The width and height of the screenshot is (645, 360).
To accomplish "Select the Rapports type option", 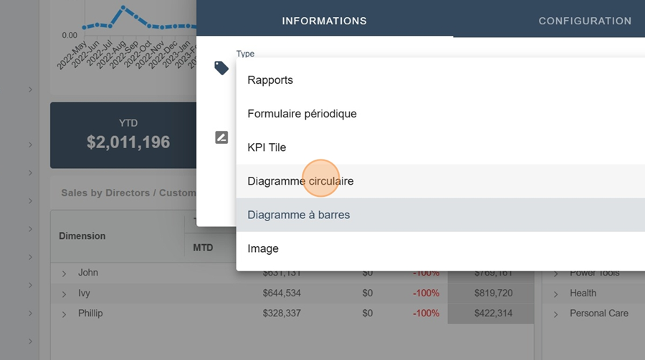I will pyautogui.click(x=270, y=80).
